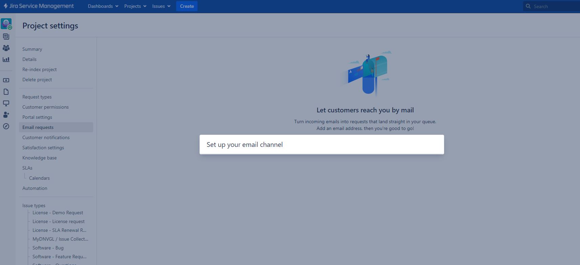Click the page document icon in sidebar
Screen dimensions: 580x265
pyautogui.click(x=6, y=92)
